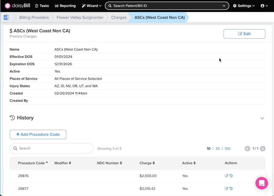
Task: Select ASCs (West Coast Non CA) breadcrumb
Action: click(x=159, y=18)
